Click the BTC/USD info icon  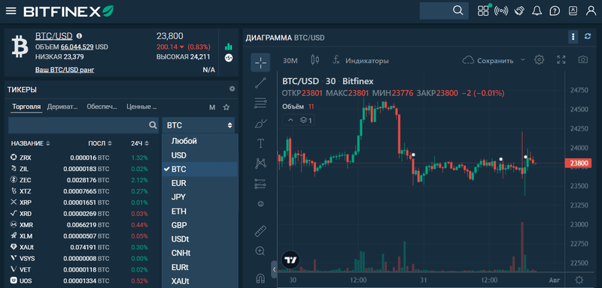(79, 35)
